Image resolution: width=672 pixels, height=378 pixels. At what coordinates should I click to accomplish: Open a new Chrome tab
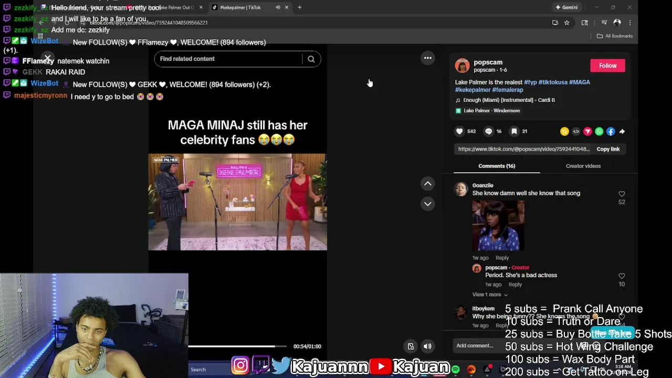point(299,7)
